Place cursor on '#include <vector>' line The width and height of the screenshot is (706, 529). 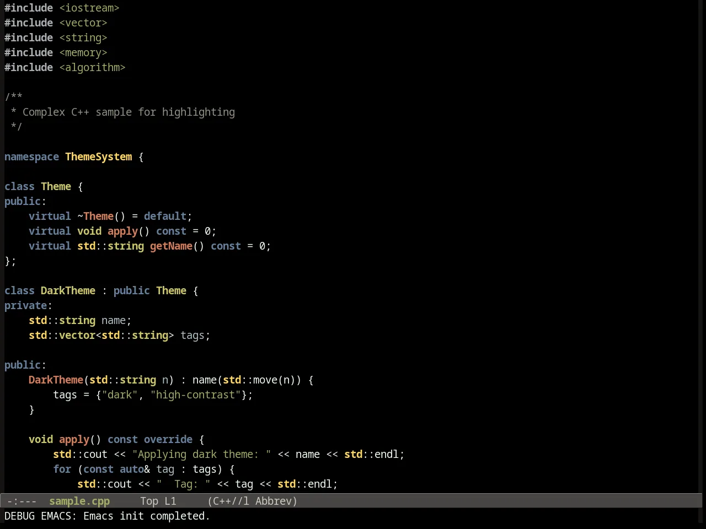[x=56, y=23]
